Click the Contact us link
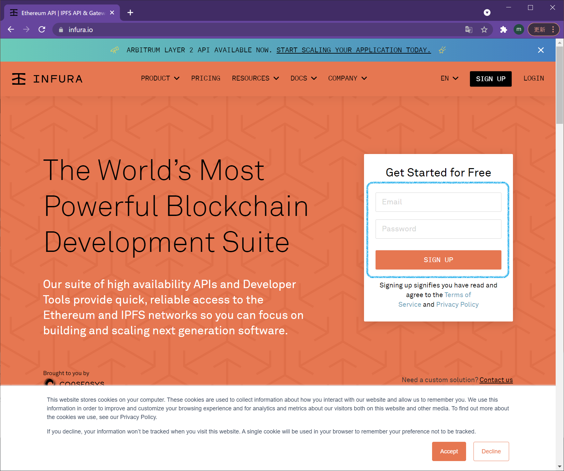 [x=496, y=380]
